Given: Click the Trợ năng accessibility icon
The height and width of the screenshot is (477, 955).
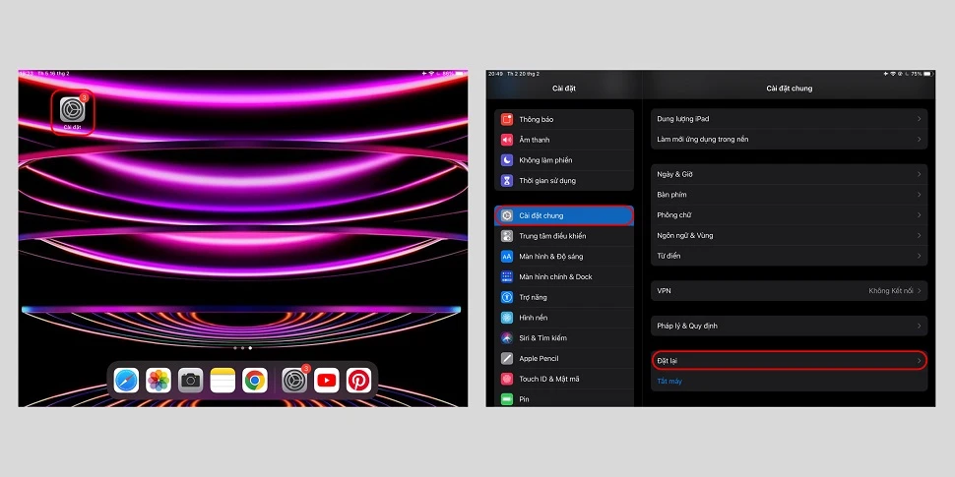Looking at the screenshot, I should pyautogui.click(x=507, y=297).
